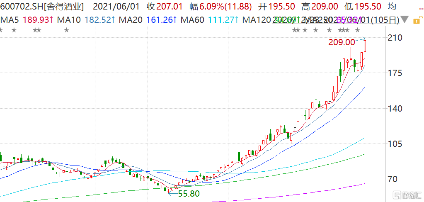This screenshot has width=424, height=202.
Task: Click the low price 低 195.50 in header
Action: [363, 6]
